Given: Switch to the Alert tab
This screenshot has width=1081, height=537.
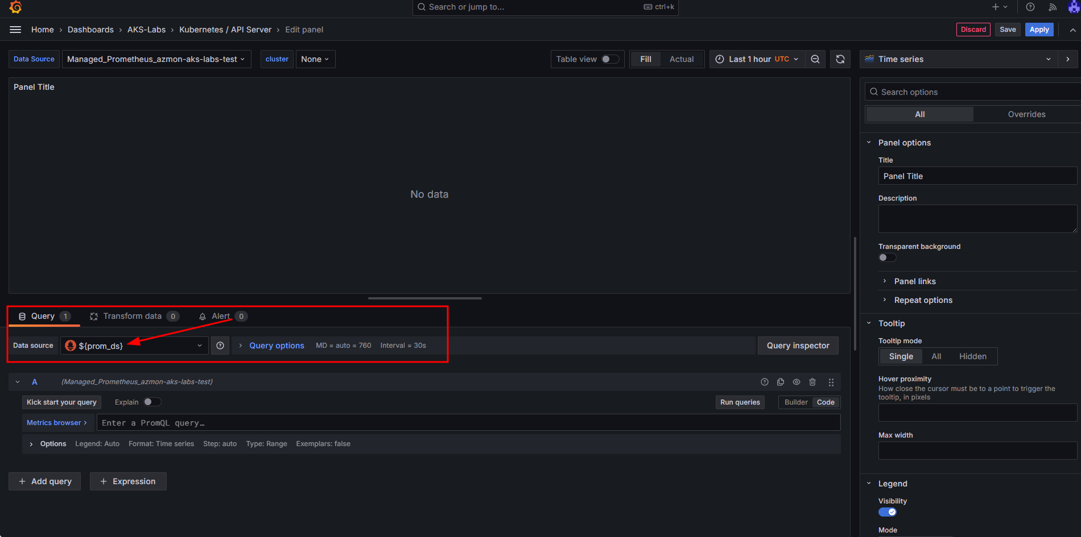Looking at the screenshot, I should 222,316.
